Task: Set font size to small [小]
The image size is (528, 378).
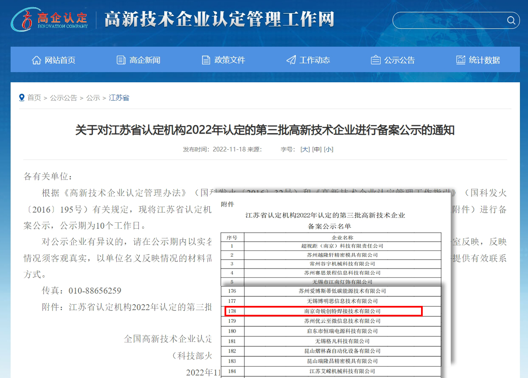Action: (x=329, y=149)
